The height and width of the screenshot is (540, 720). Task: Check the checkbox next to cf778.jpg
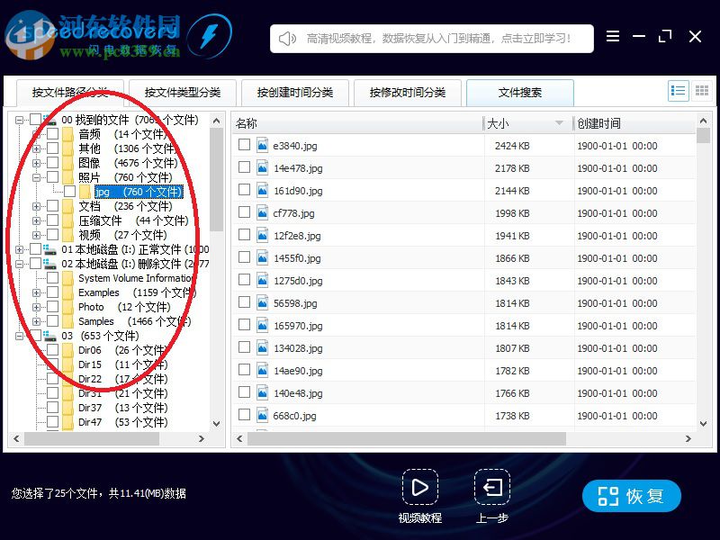pyautogui.click(x=244, y=212)
